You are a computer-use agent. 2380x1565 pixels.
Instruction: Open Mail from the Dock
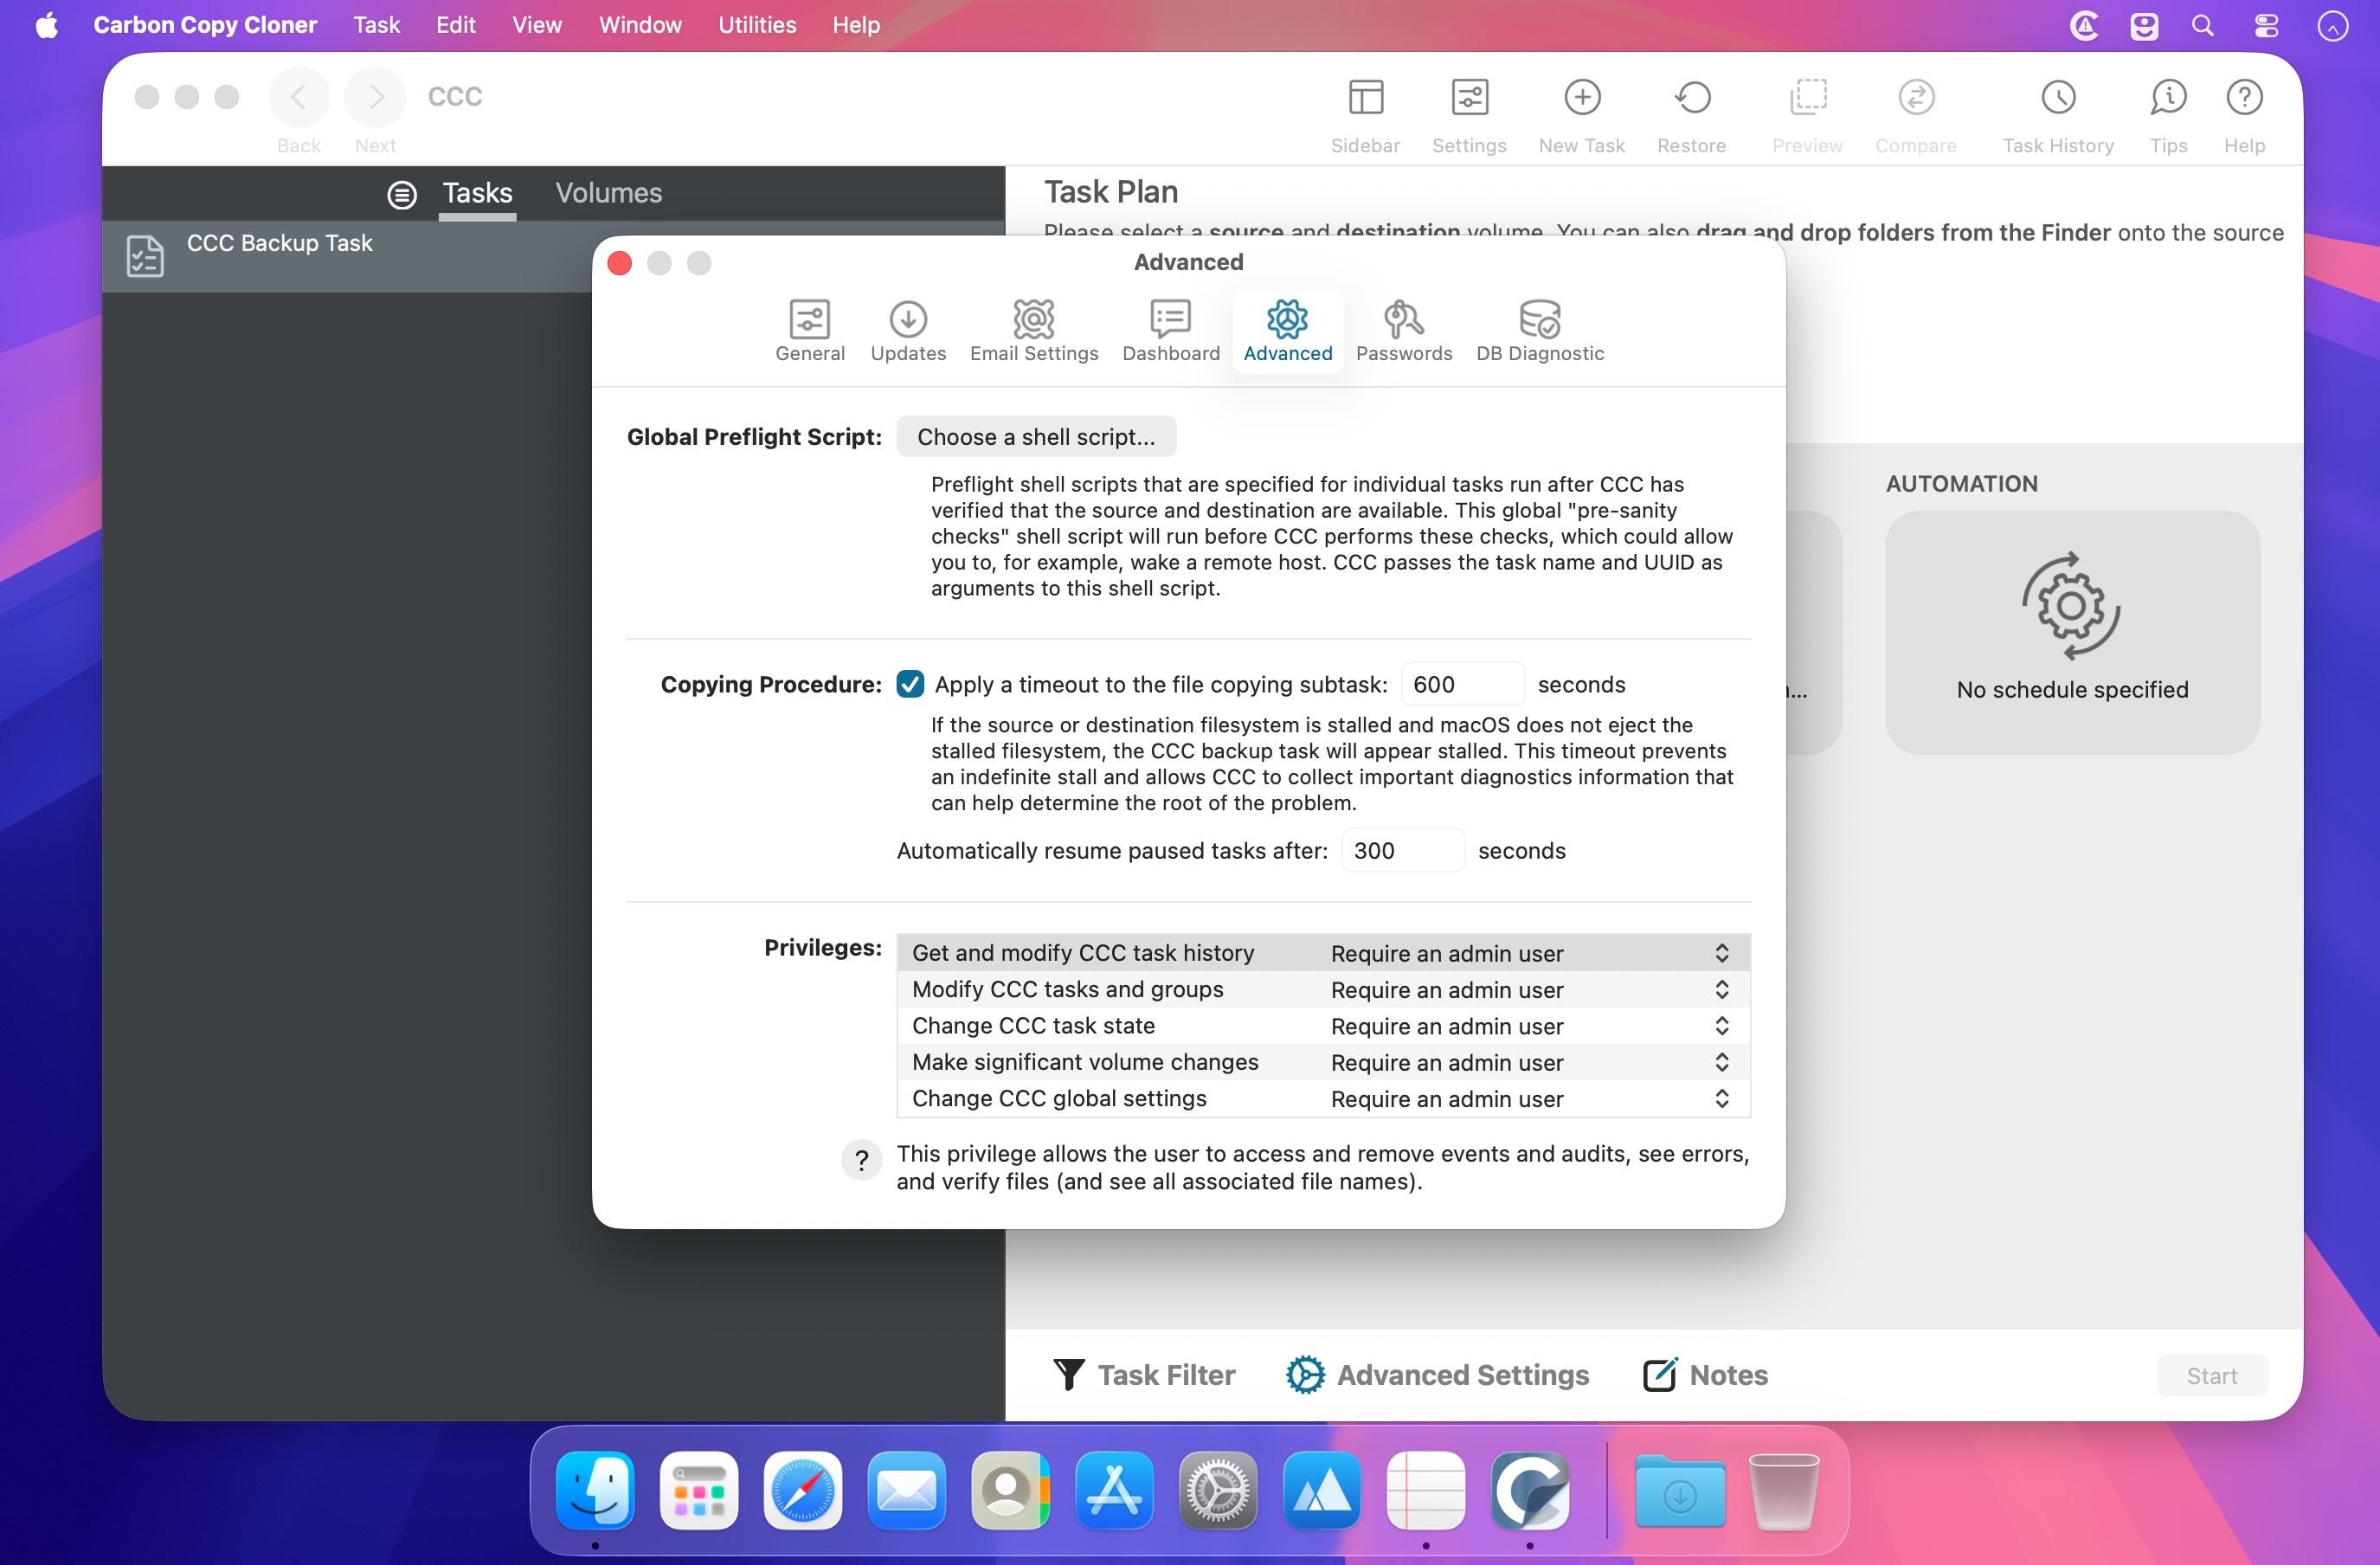tap(906, 1491)
